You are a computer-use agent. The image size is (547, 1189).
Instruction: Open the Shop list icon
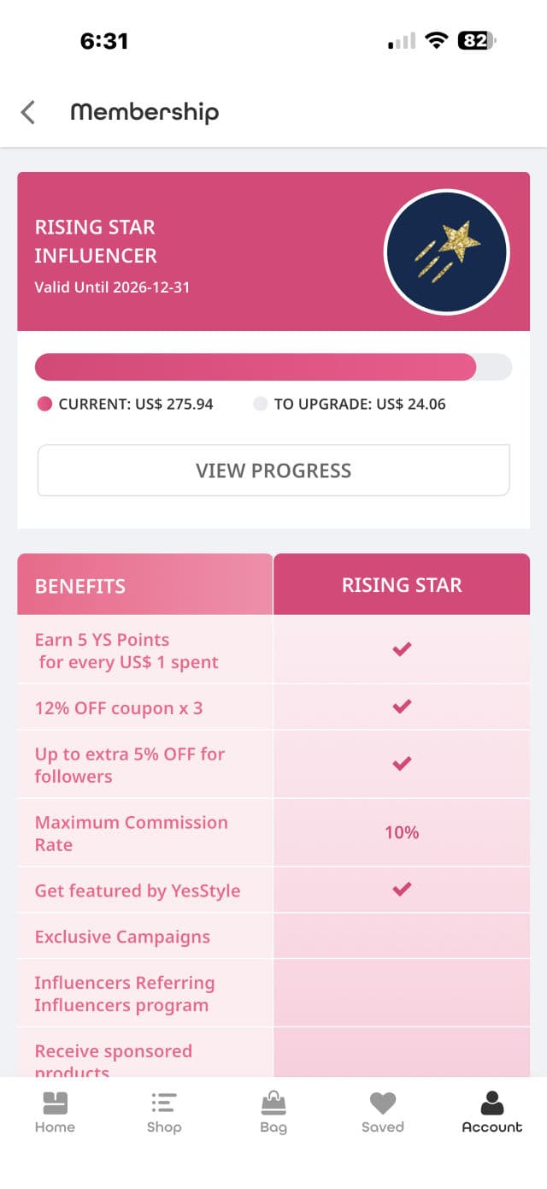163,1103
